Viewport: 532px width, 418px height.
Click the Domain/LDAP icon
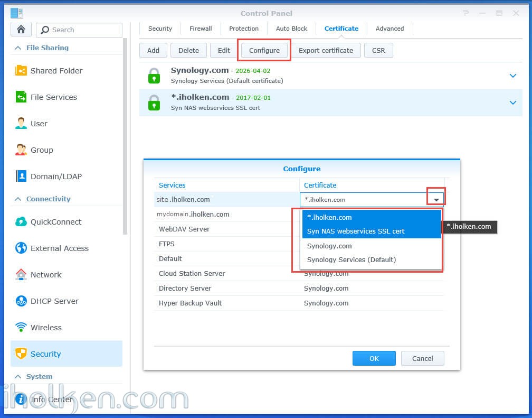21,177
